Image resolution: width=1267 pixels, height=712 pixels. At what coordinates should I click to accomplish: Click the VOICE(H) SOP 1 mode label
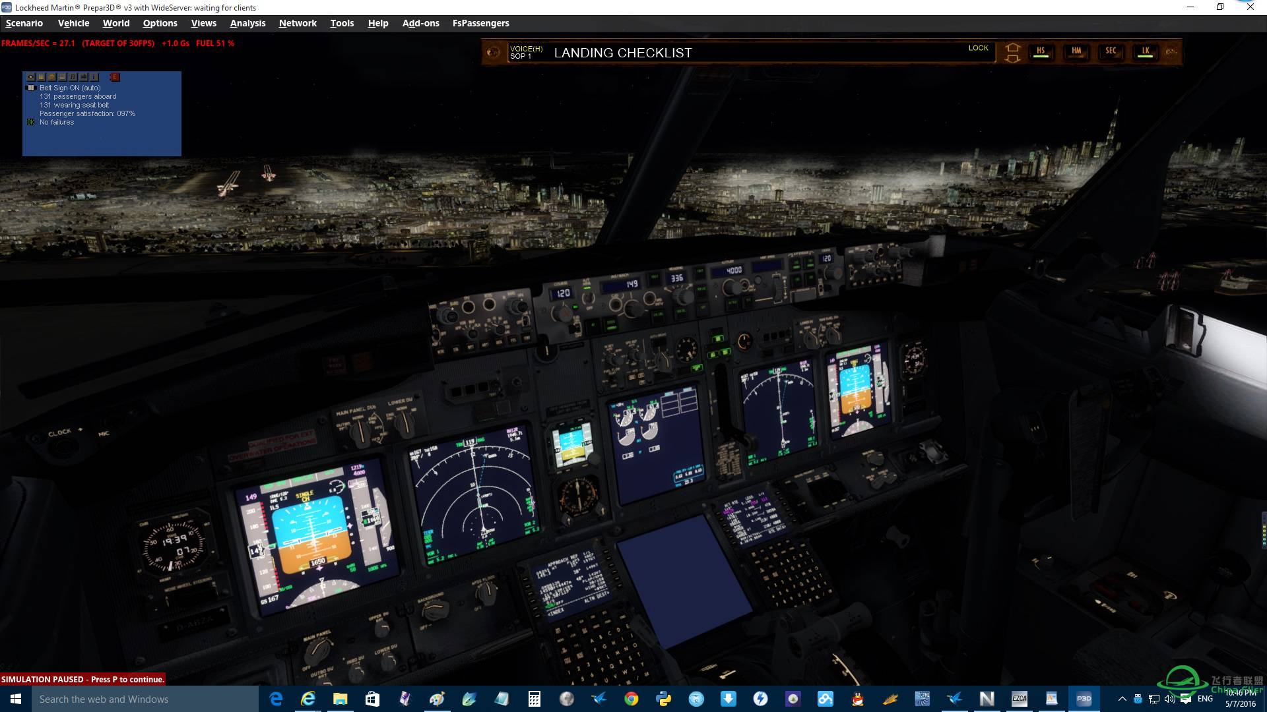(x=526, y=53)
